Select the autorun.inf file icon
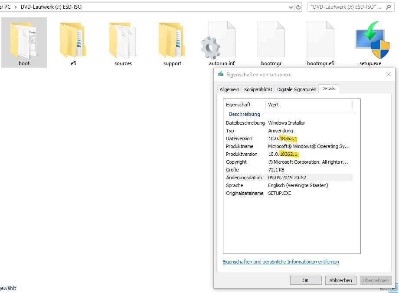This screenshot has height=293, width=399. 218,40
